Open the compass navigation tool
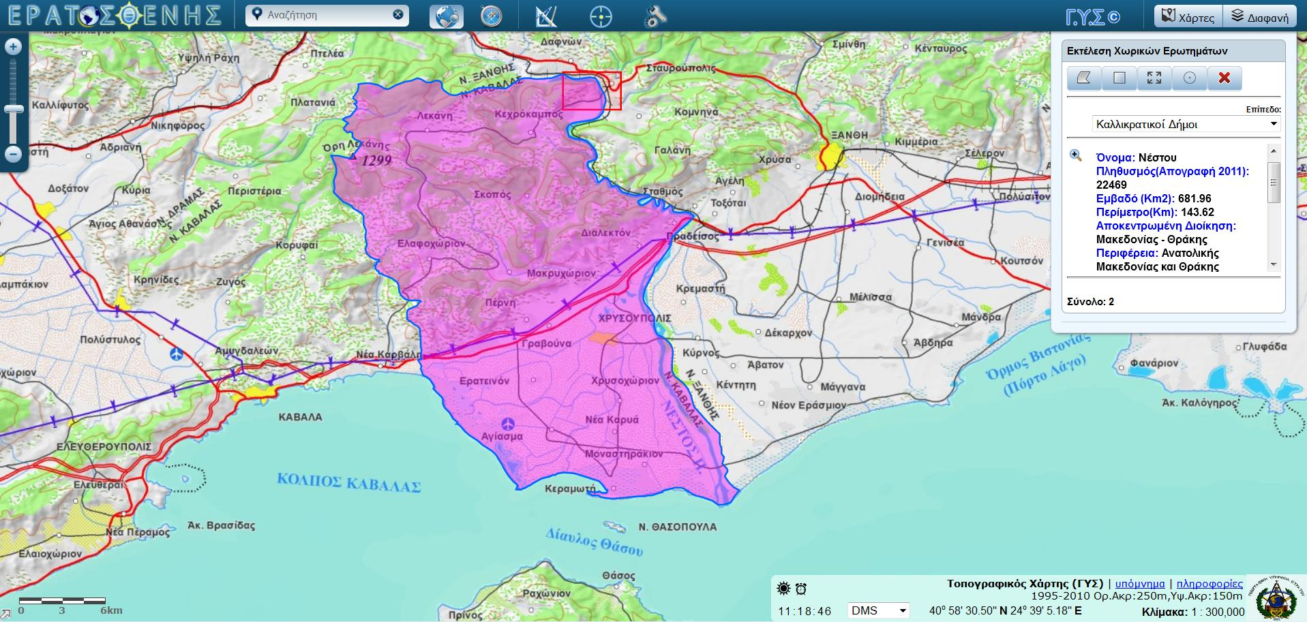Viewport: 1307px width, 622px height. coord(491,16)
